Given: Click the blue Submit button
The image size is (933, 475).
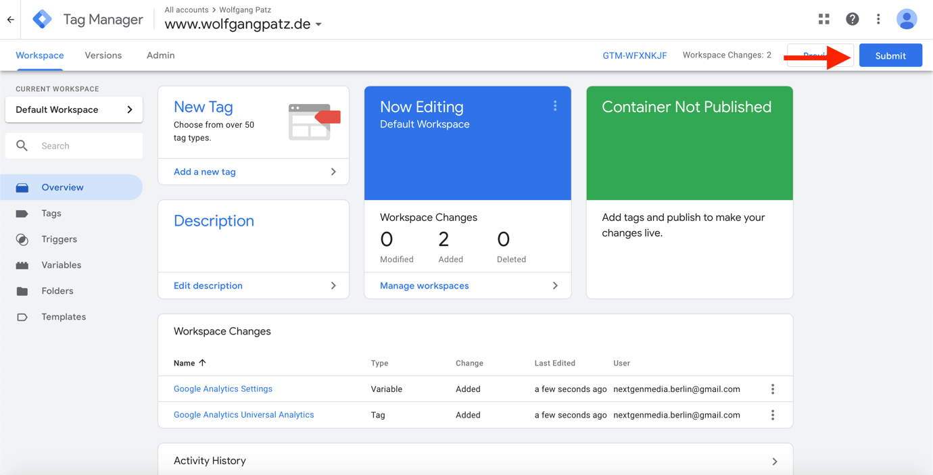Looking at the screenshot, I should coord(890,55).
